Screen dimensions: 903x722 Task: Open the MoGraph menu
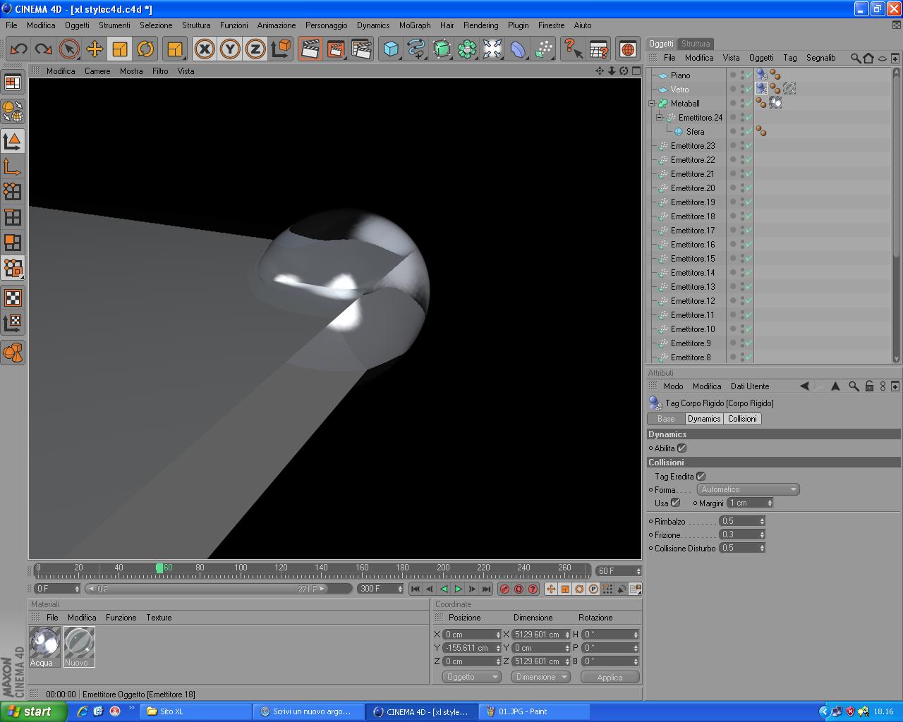pos(415,25)
